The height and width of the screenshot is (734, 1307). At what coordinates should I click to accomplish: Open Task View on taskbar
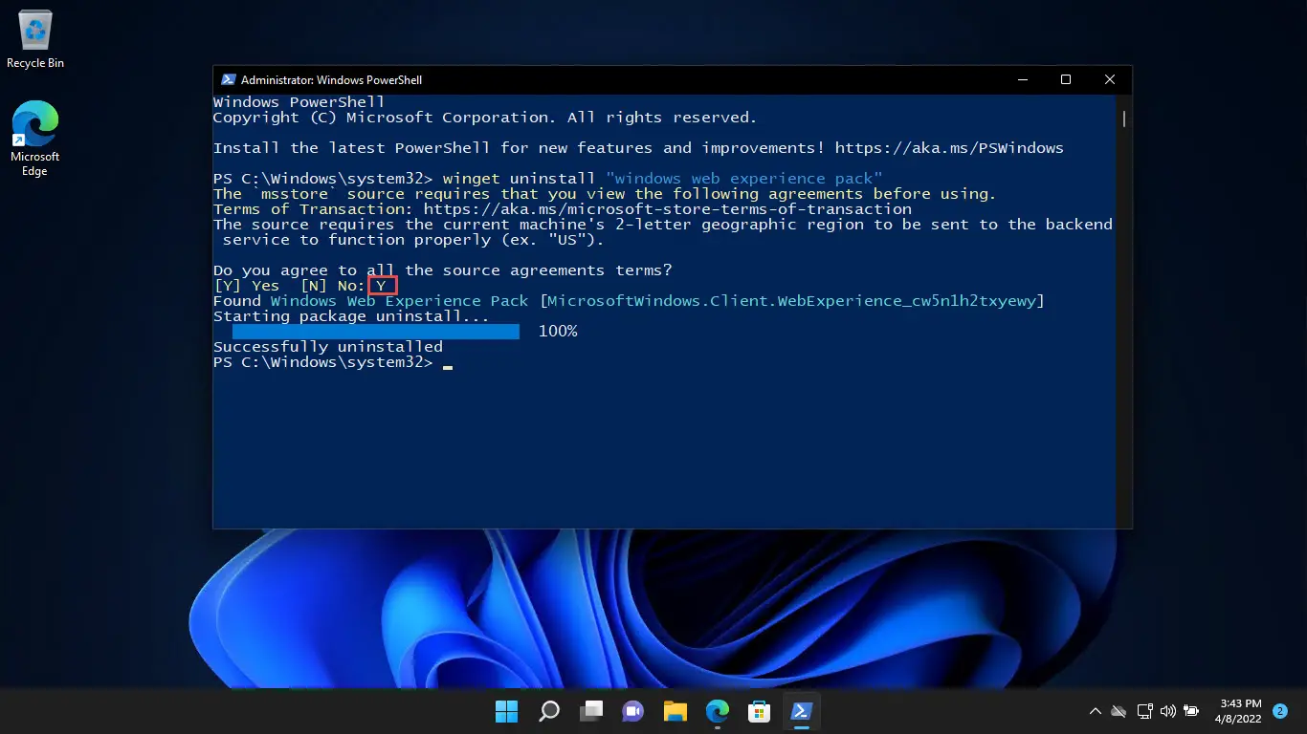[x=591, y=711]
